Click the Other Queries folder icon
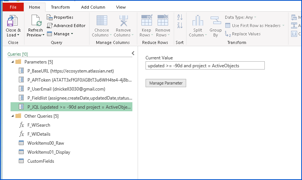 click(x=18, y=116)
